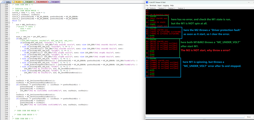This screenshot has width=254, height=120.
Task: Switch to Terminal 0 tab
Action: click(162, 8)
